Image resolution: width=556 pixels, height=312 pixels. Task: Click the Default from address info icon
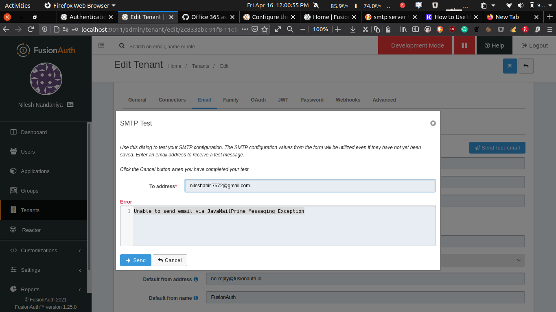point(196,279)
